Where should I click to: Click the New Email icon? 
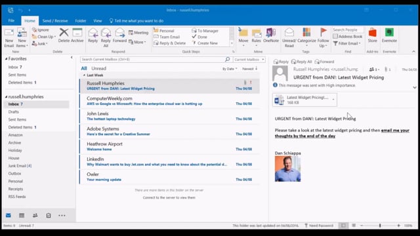click(x=9, y=38)
